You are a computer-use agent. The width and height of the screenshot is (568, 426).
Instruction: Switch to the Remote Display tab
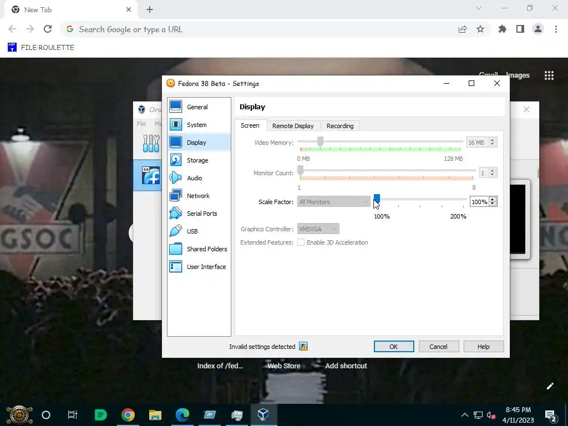click(x=293, y=126)
